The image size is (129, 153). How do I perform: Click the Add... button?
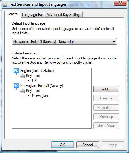click(x=106, y=89)
